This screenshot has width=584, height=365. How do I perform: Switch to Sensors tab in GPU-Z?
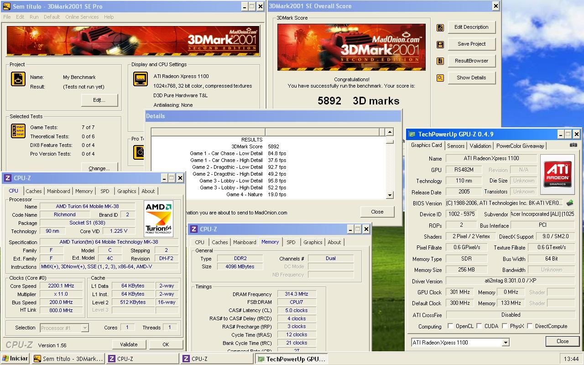coord(456,146)
